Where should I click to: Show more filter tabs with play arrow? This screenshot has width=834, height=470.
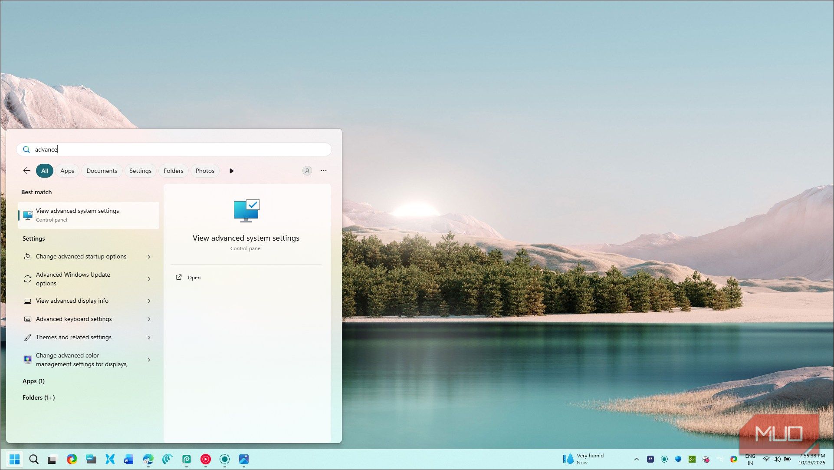pyautogui.click(x=231, y=171)
